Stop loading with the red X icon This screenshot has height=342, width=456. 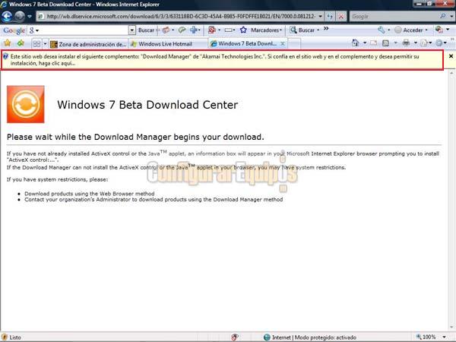pyautogui.click(x=341, y=17)
